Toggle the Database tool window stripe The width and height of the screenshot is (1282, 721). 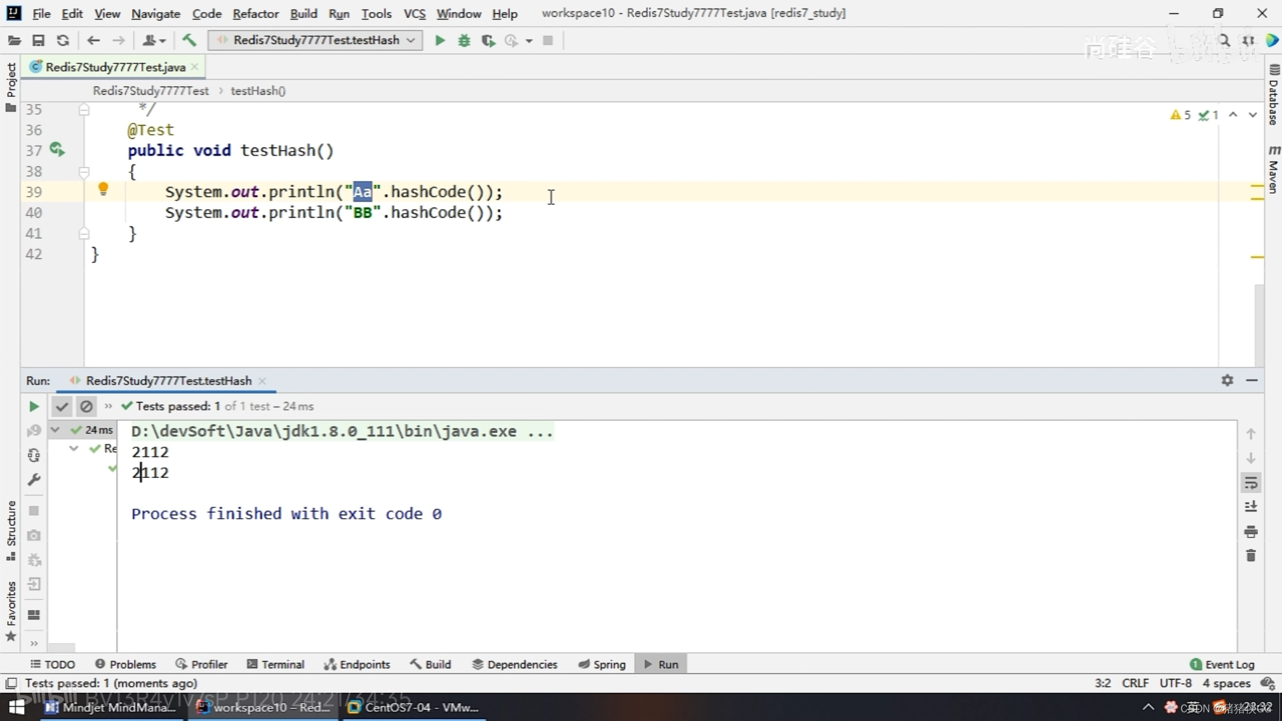click(x=1274, y=95)
